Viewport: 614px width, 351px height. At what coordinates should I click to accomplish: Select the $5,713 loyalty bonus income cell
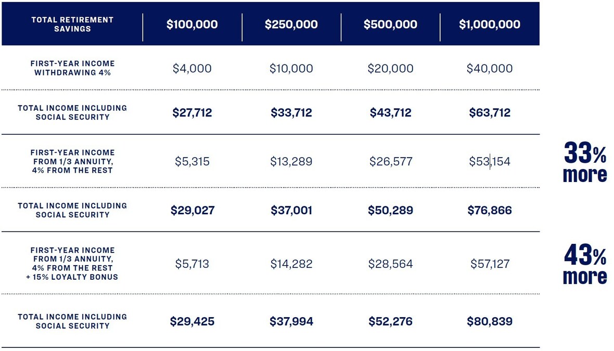192,264
